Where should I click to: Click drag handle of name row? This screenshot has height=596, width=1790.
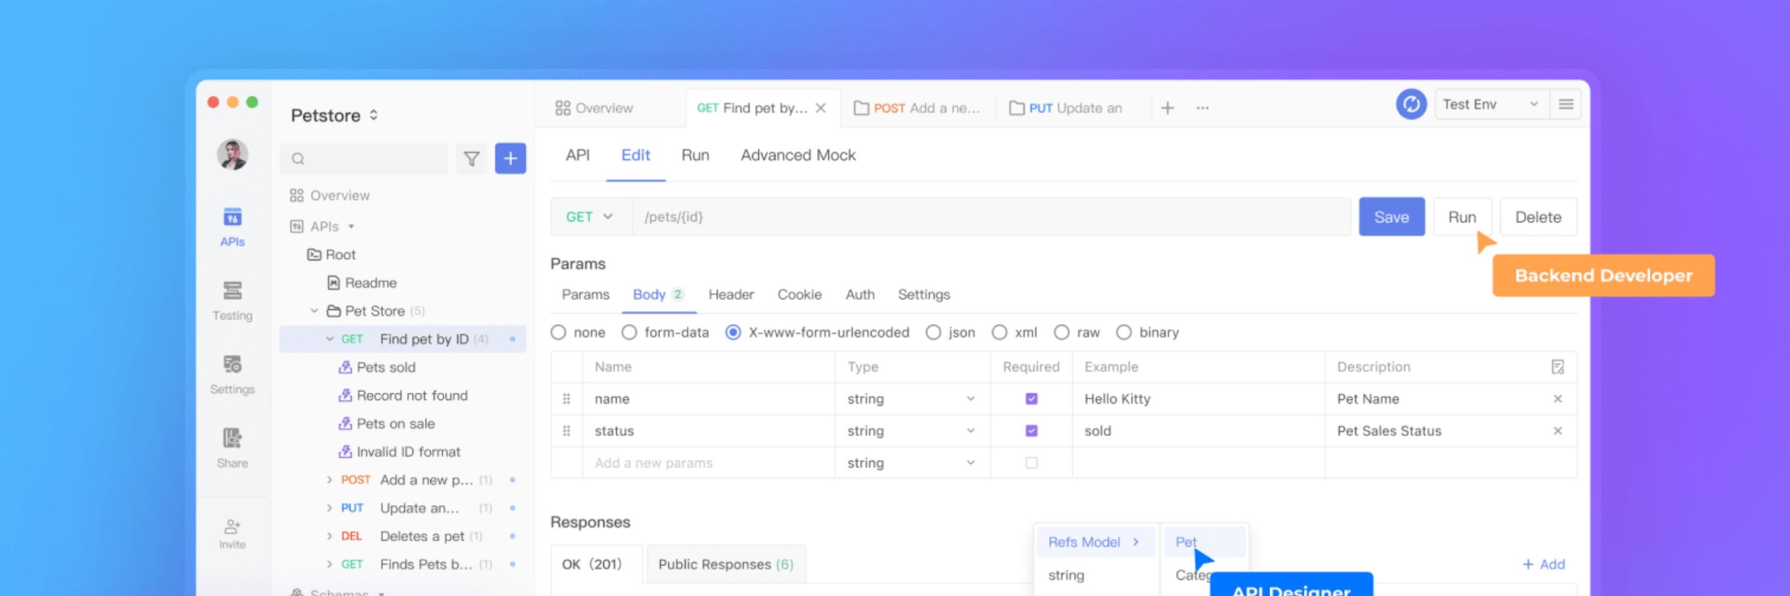(x=566, y=399)
